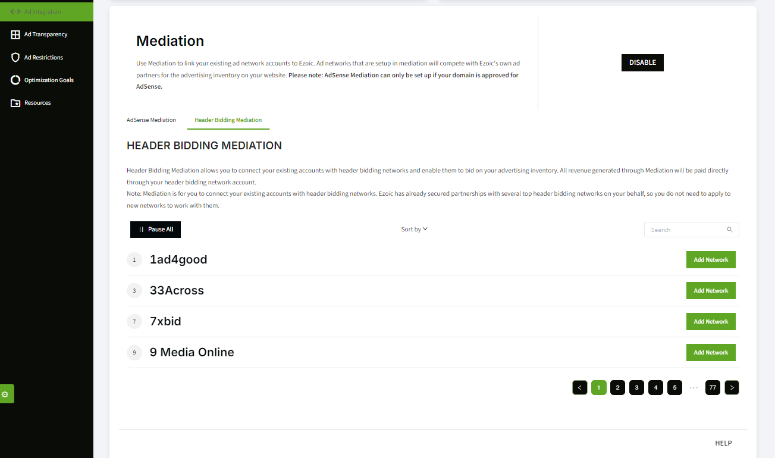Add Network for 33Across
775x458 pixels.
point(711,291)
